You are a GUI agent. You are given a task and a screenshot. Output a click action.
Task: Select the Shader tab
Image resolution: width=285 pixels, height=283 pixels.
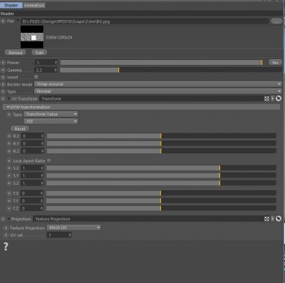11,5
